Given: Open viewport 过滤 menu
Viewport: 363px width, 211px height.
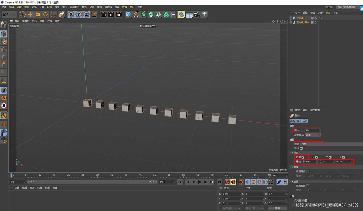Looking at the screenshot, I should click(50, 21).
